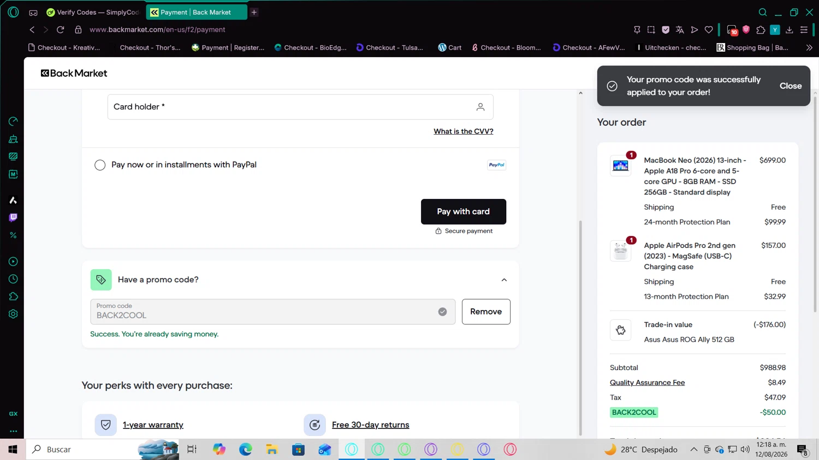The height and width of the screenshot is (460, 819).
Task: Click the pink U shield extension icon
Action: [x=746, y=29]
